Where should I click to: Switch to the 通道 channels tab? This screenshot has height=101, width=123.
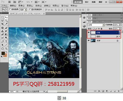click(x=95, y=22)
